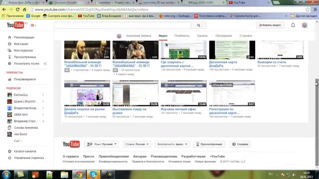319x179 pixels.
Task: Click the 'Добавить видео' upload button
Action: pos(270,25)
